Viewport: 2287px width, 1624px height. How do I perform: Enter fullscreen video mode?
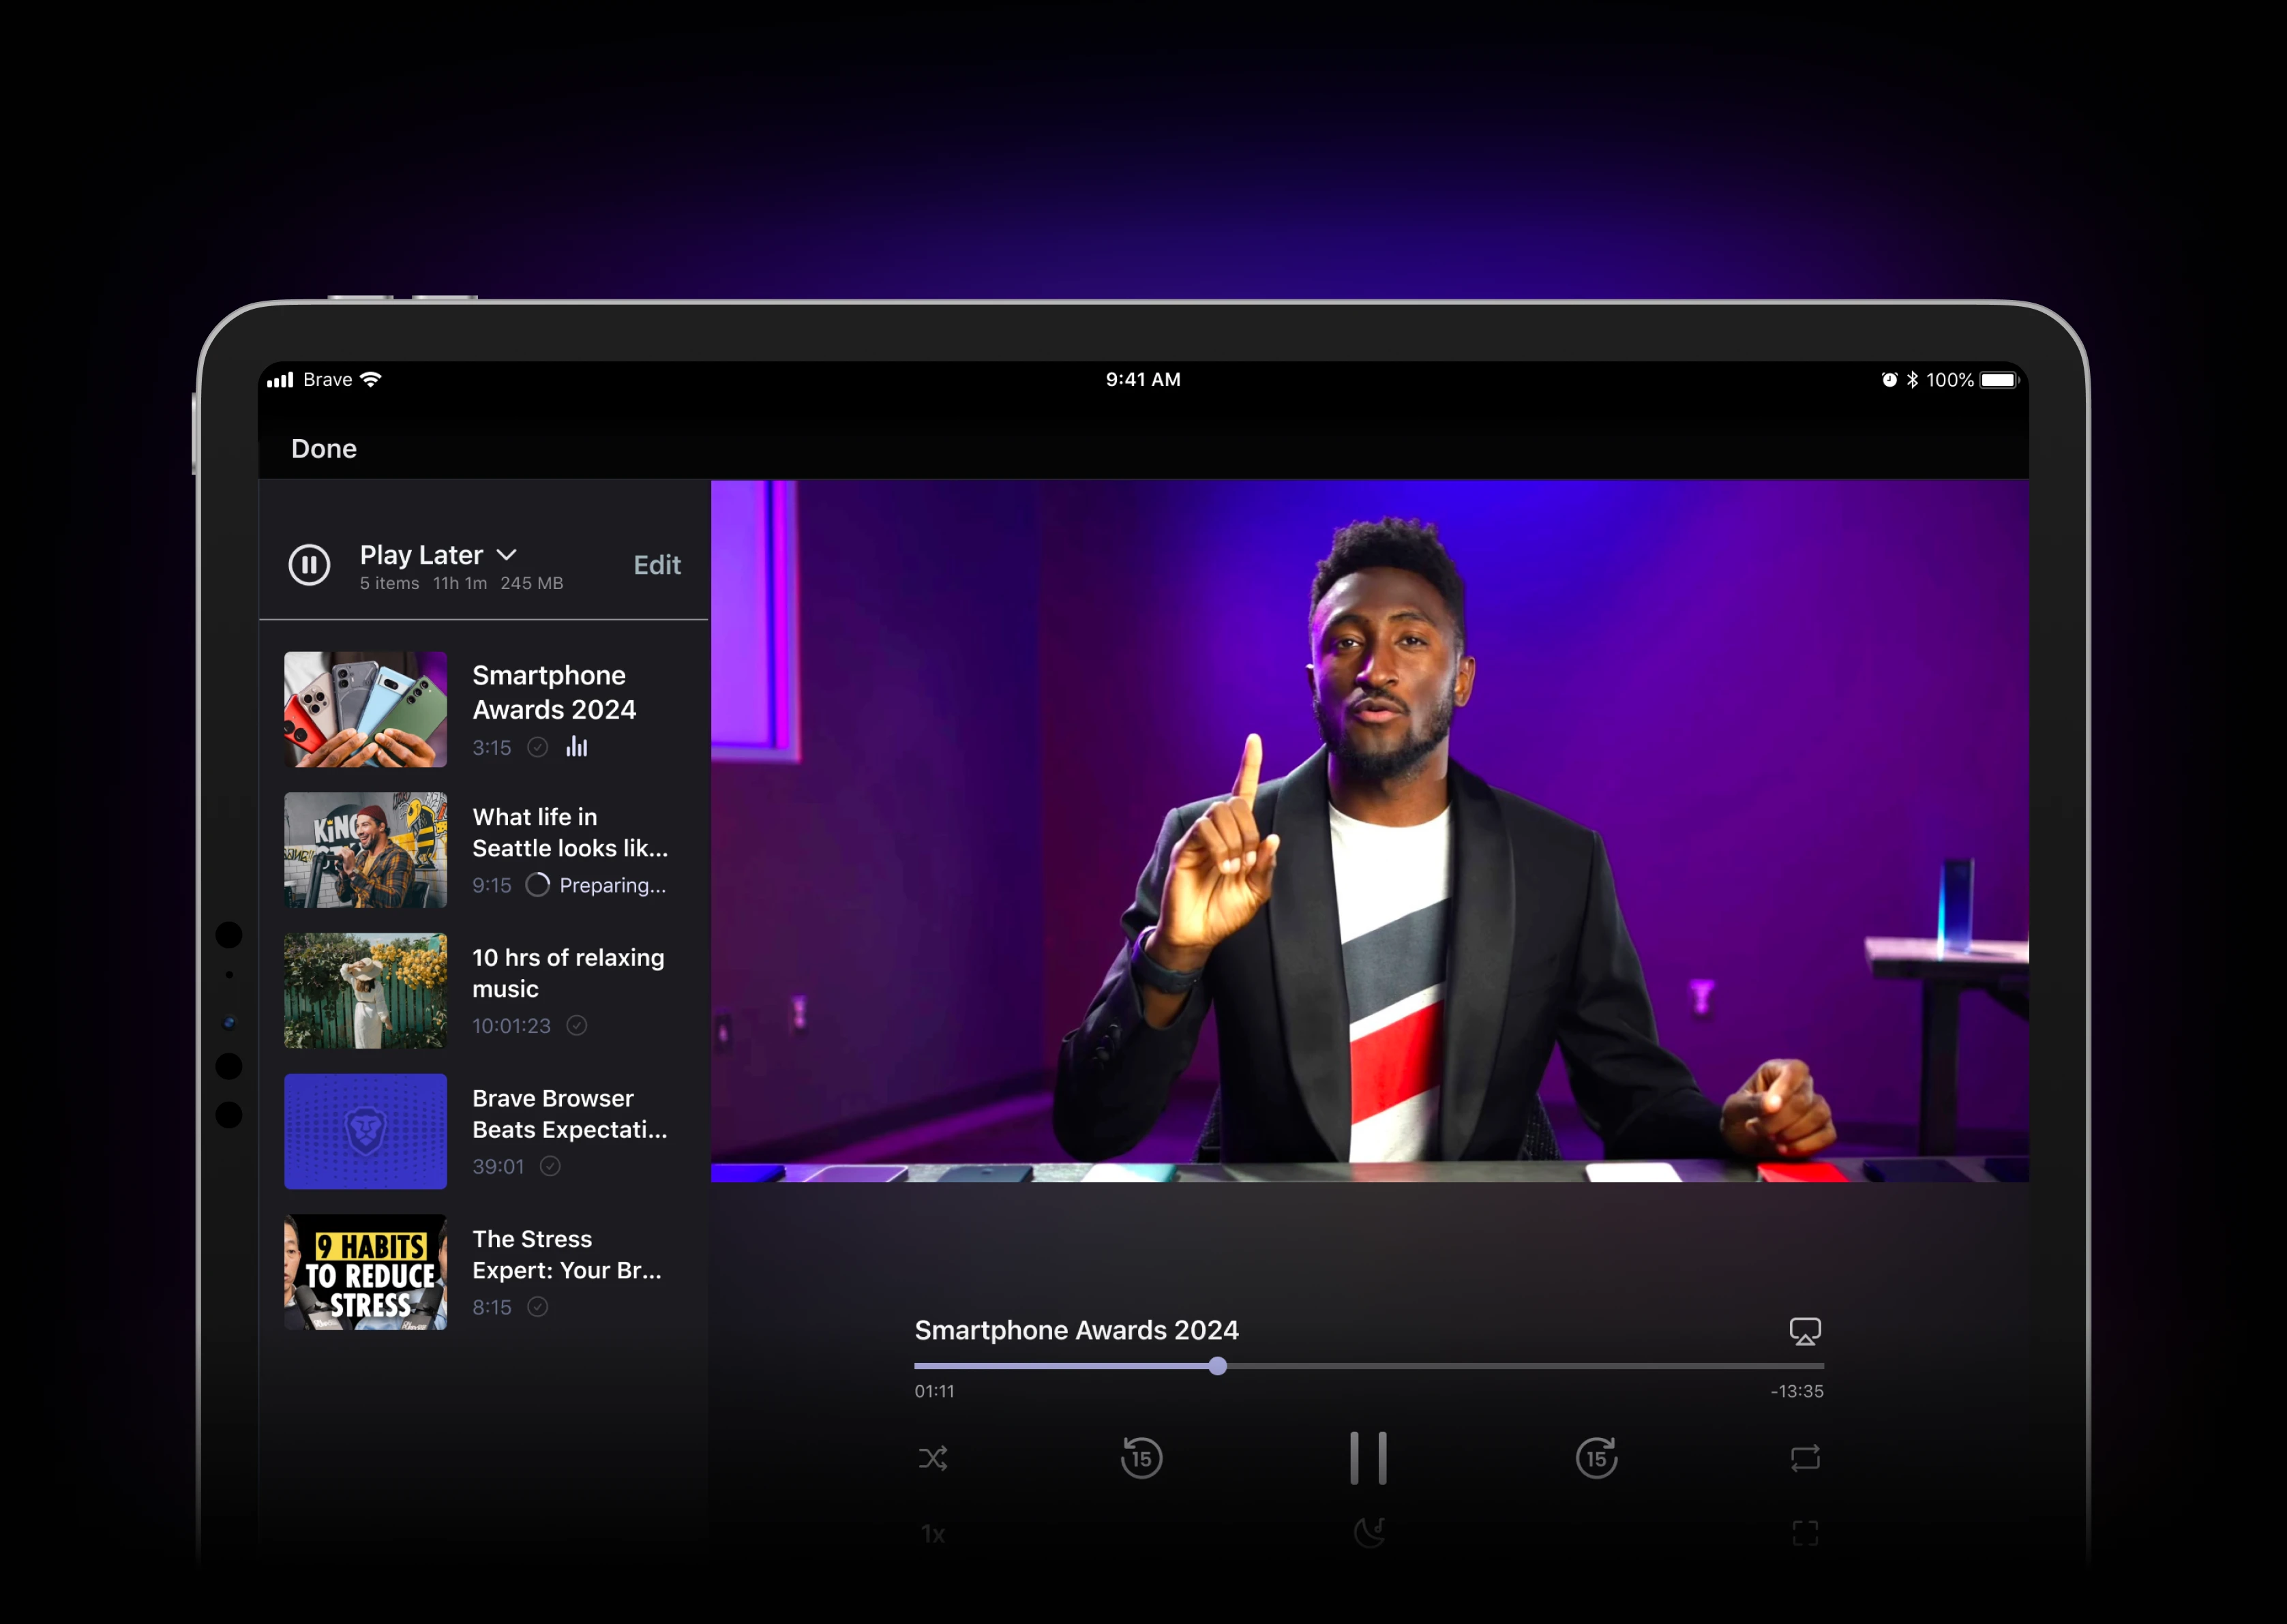click(1805, 1533)
